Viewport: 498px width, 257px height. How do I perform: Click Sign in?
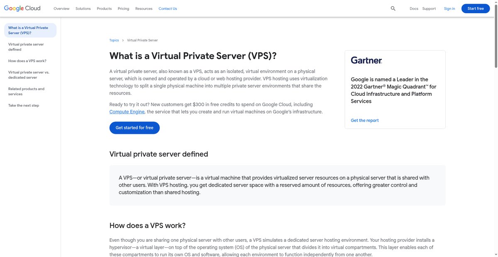pyautogui.click(x=449, y=8)
